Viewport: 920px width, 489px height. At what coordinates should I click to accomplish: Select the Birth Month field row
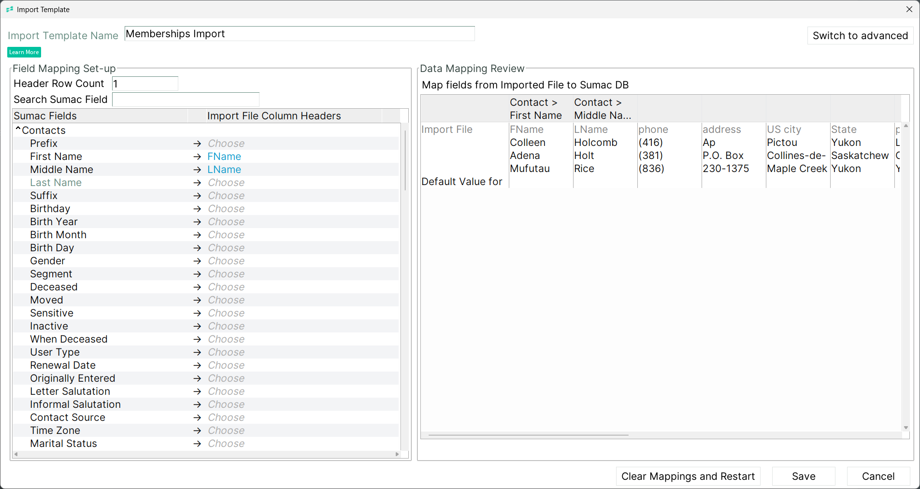click(x=206, y=235)
